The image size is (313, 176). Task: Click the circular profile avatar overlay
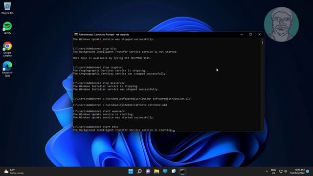pos(281,24)
